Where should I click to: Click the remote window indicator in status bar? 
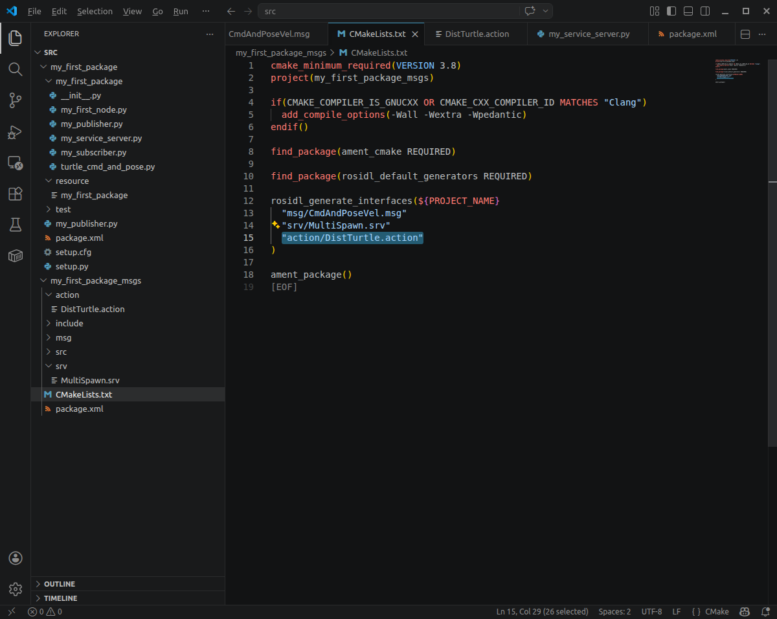[x=11, y=611]
